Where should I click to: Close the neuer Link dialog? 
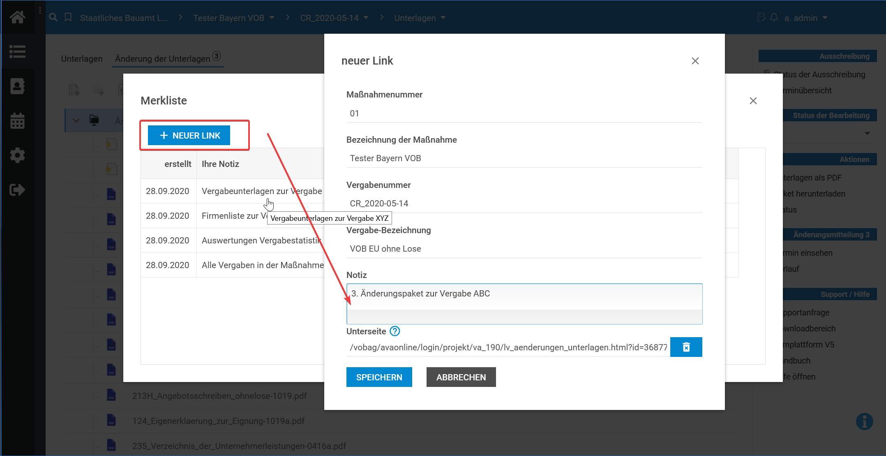pyautogui.click(x=695, y=61)
